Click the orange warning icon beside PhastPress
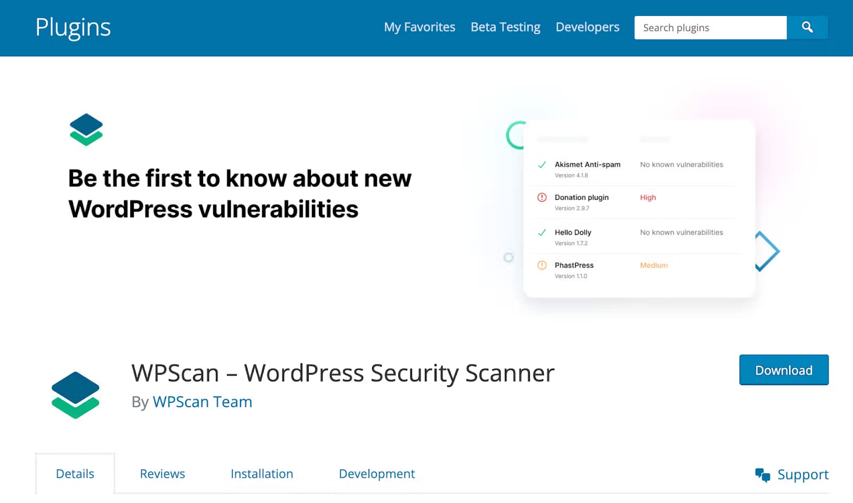The image size is (853, 503). coord(542,265)
